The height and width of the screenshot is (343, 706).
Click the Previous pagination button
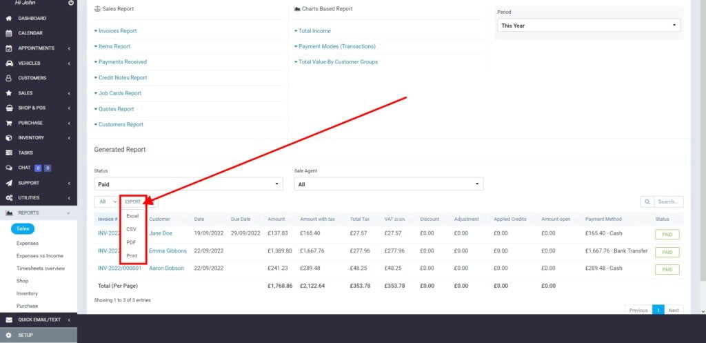point(638,311)
